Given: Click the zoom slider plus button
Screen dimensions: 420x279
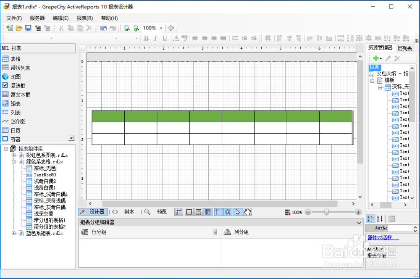Looking at the screenshot, I should [x=358, y=212].
